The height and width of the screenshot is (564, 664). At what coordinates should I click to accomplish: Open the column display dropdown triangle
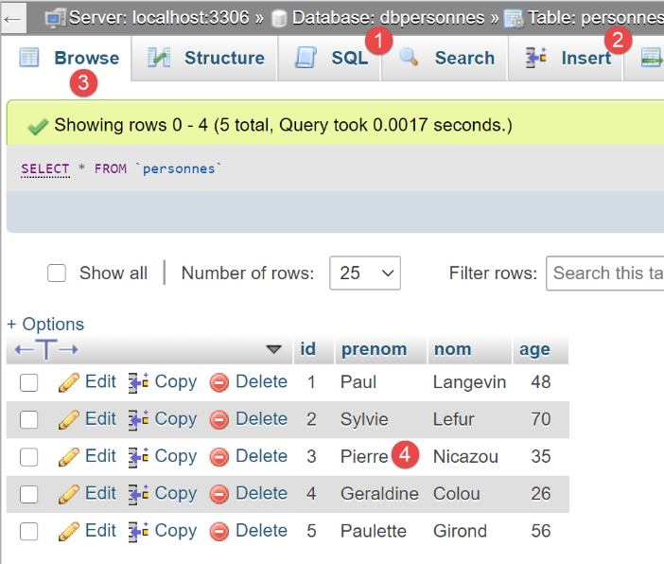coord(273,349)
